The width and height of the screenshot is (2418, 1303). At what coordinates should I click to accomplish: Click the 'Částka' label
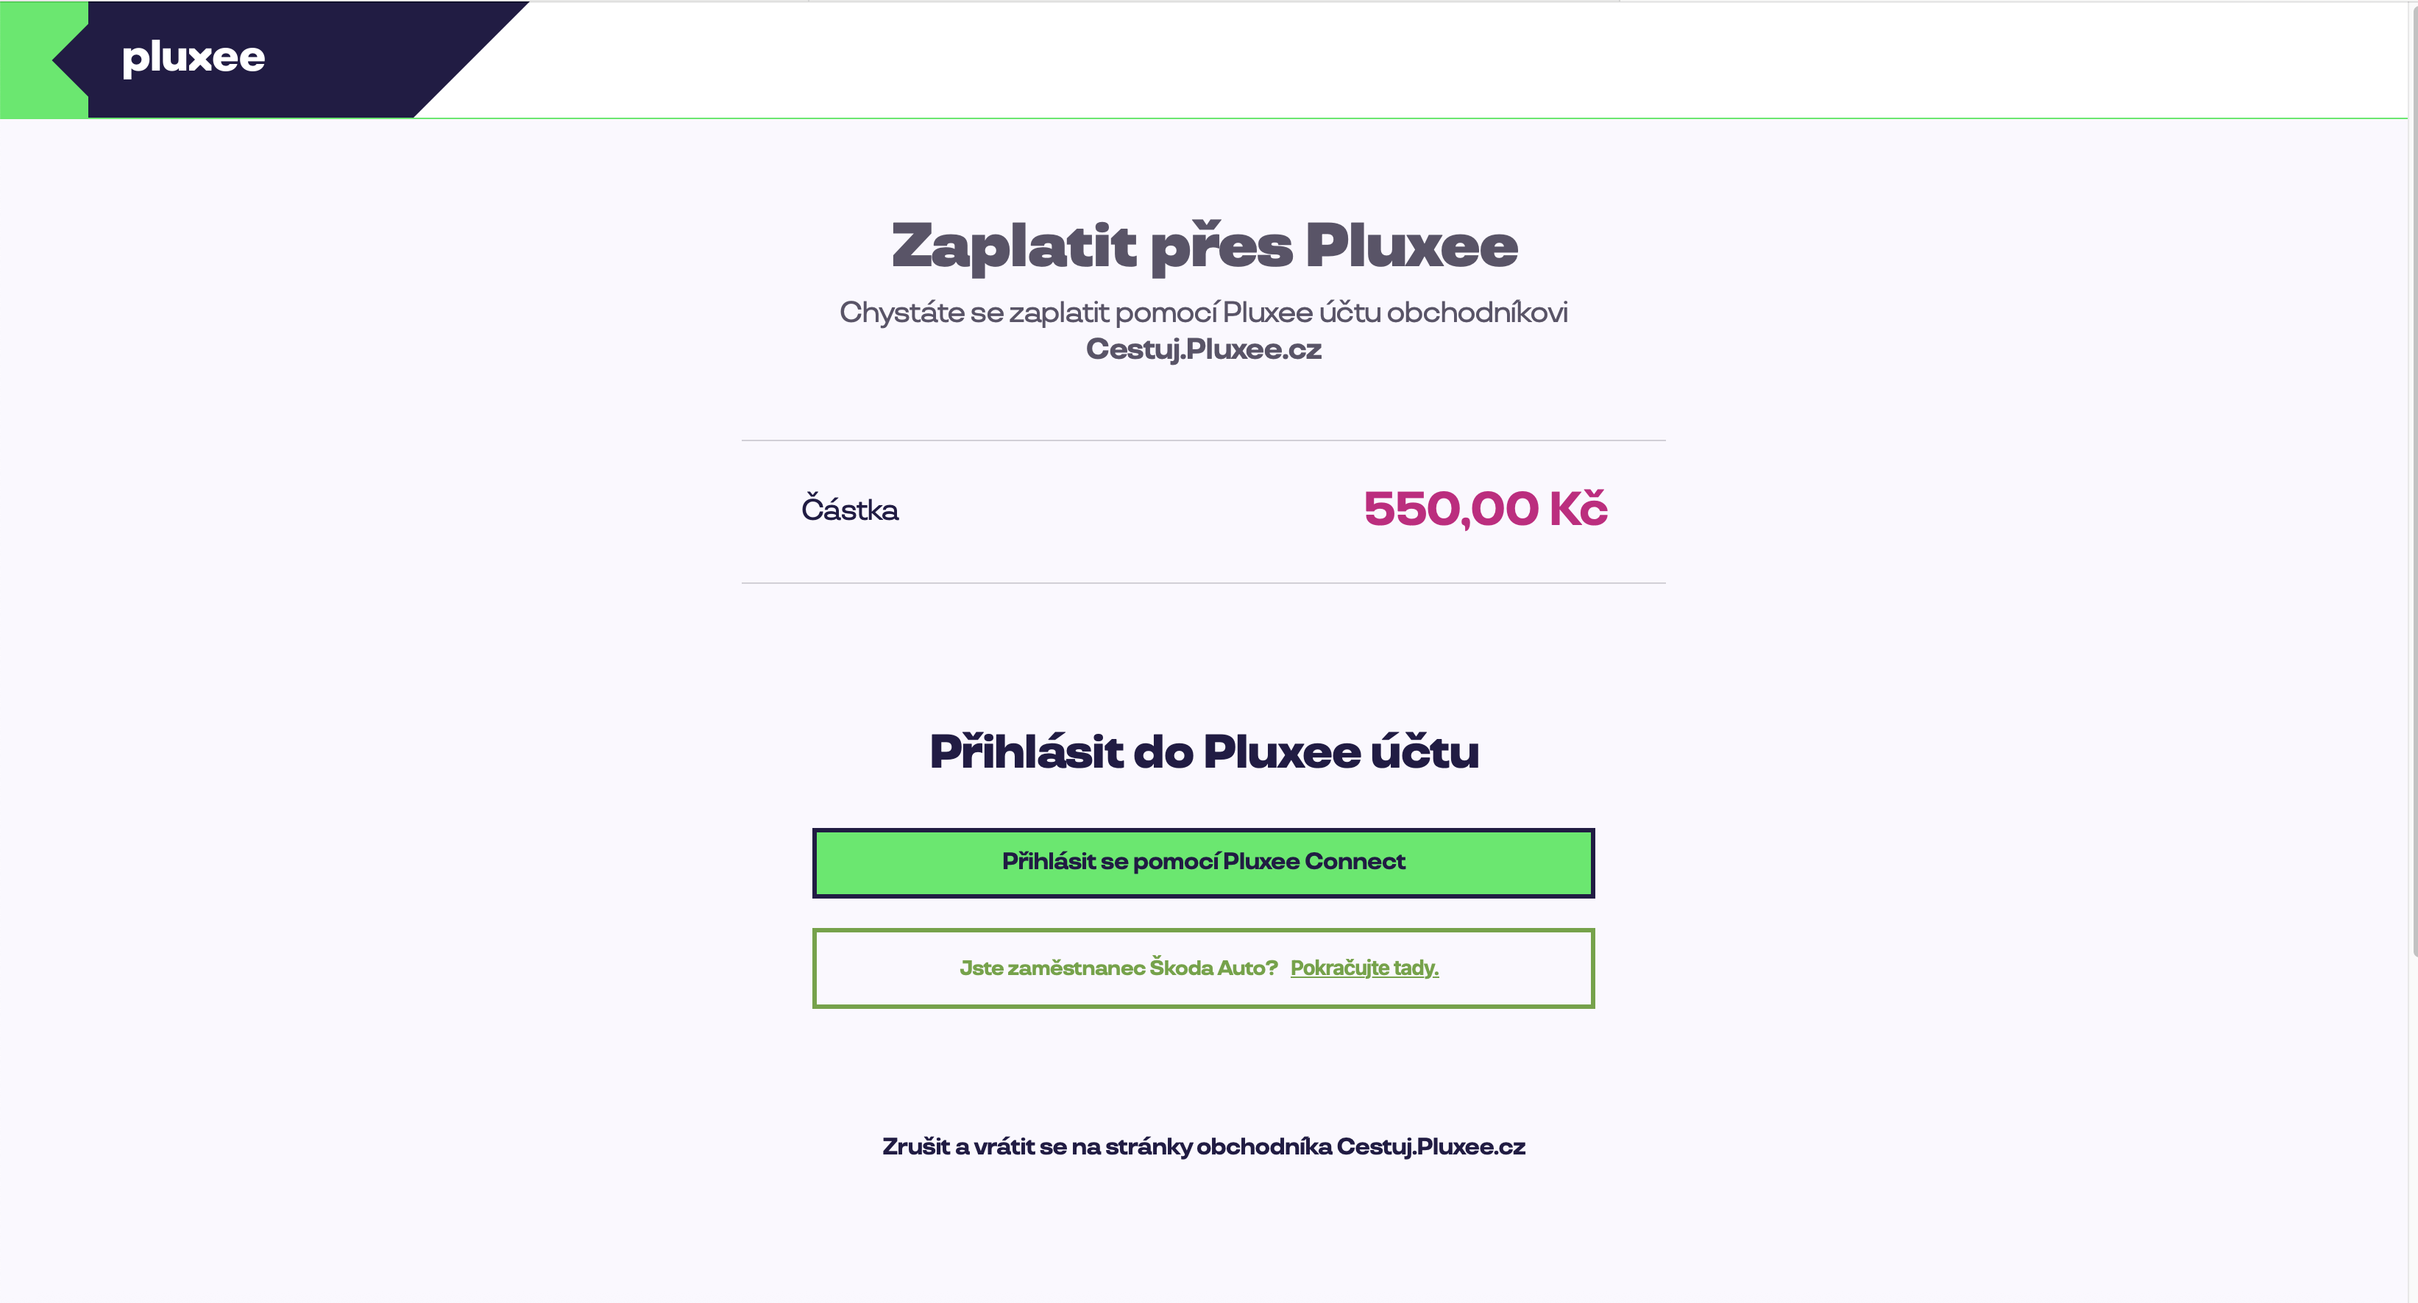tap(849, 510)
